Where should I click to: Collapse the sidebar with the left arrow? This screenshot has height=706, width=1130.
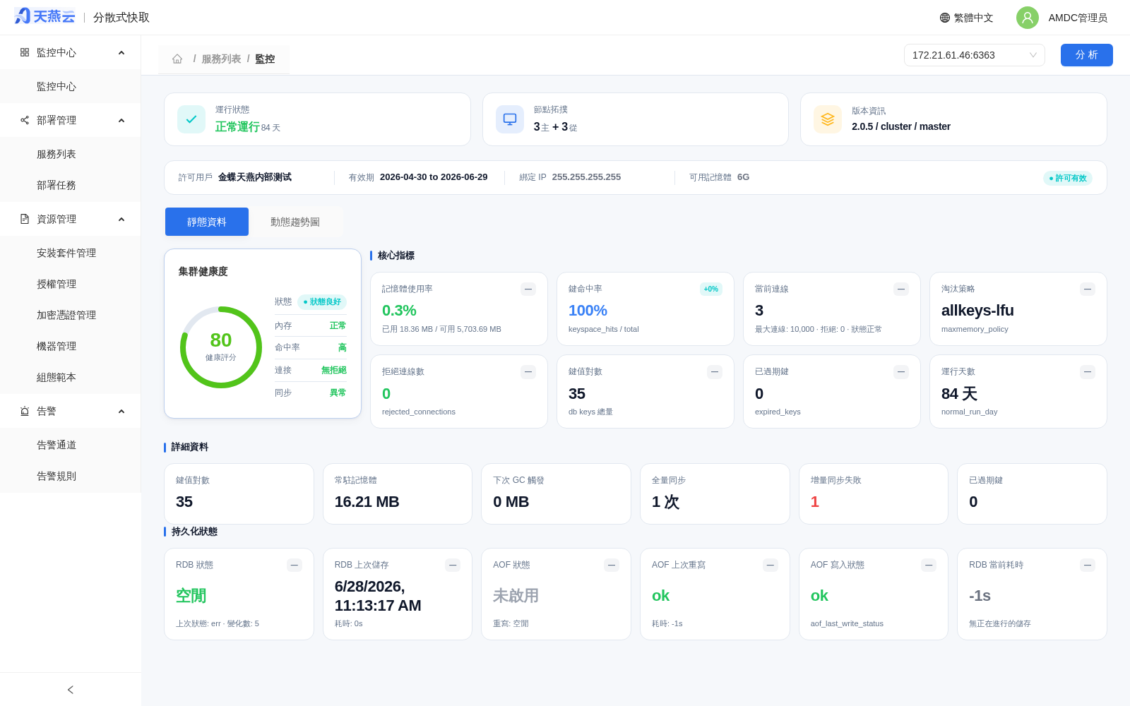[71, 690]
